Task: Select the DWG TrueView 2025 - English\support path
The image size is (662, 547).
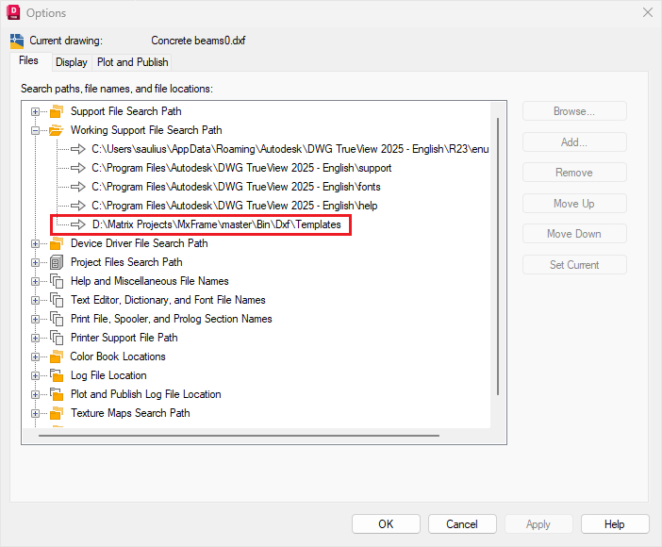Action: 241,168
